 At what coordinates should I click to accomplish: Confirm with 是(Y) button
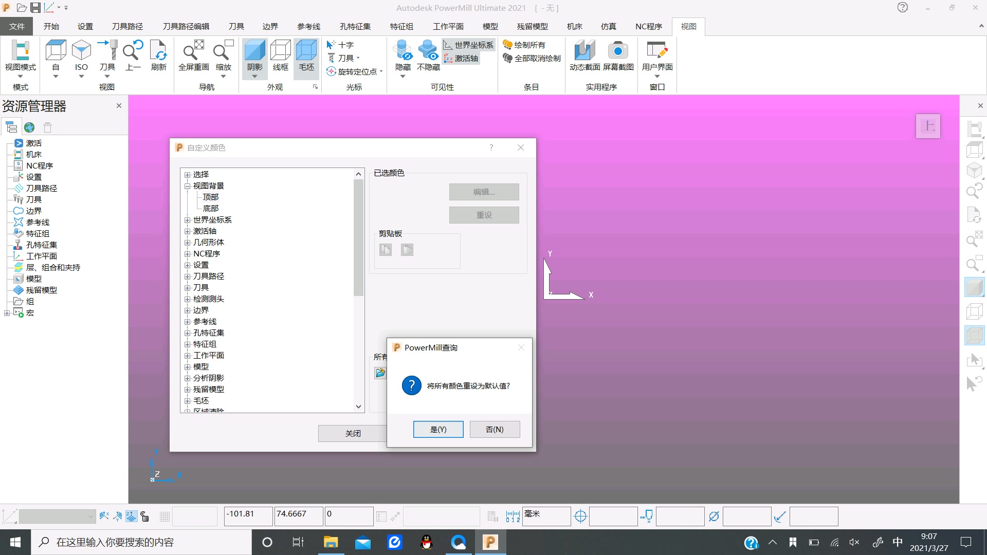coord(438,429)
